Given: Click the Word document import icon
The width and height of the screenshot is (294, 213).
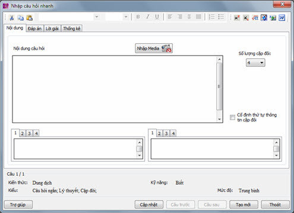Looking at the screenshot, I should [x=282, y=18].
